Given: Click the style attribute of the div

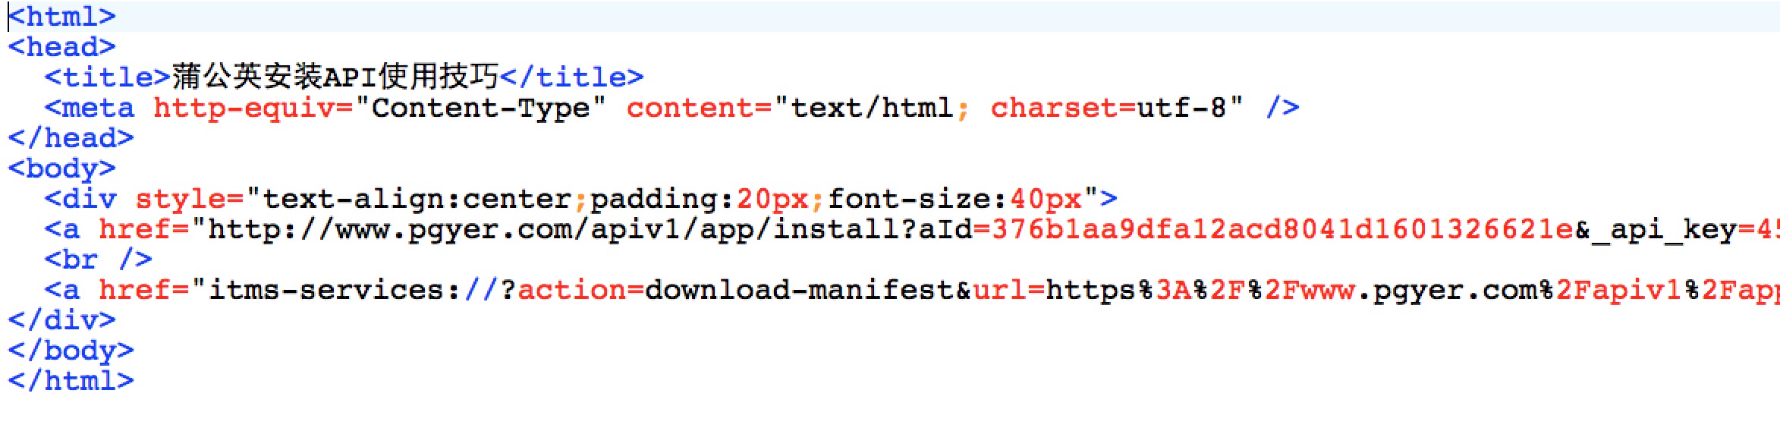Looking at the screenshot, I should click(x=181, y=199).
